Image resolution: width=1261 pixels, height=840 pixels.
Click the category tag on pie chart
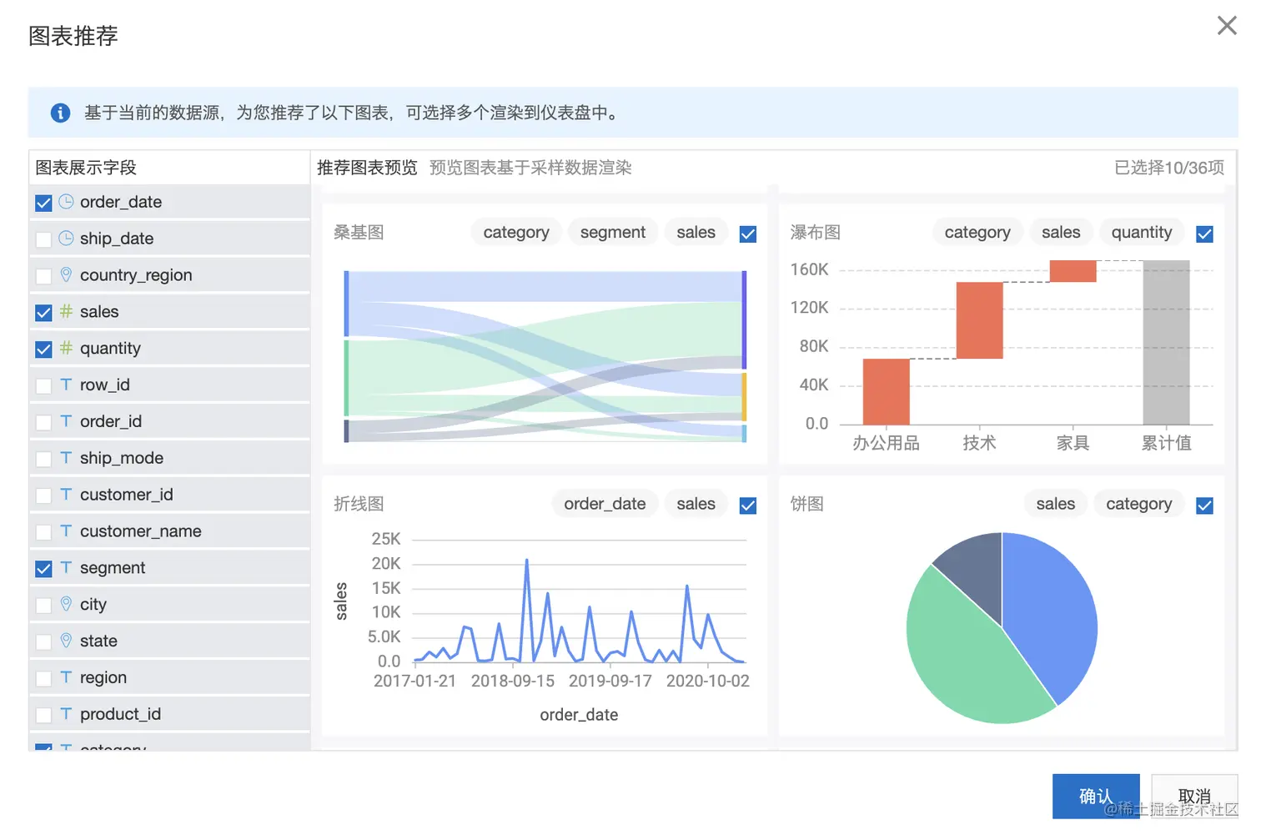(1139, 504)
